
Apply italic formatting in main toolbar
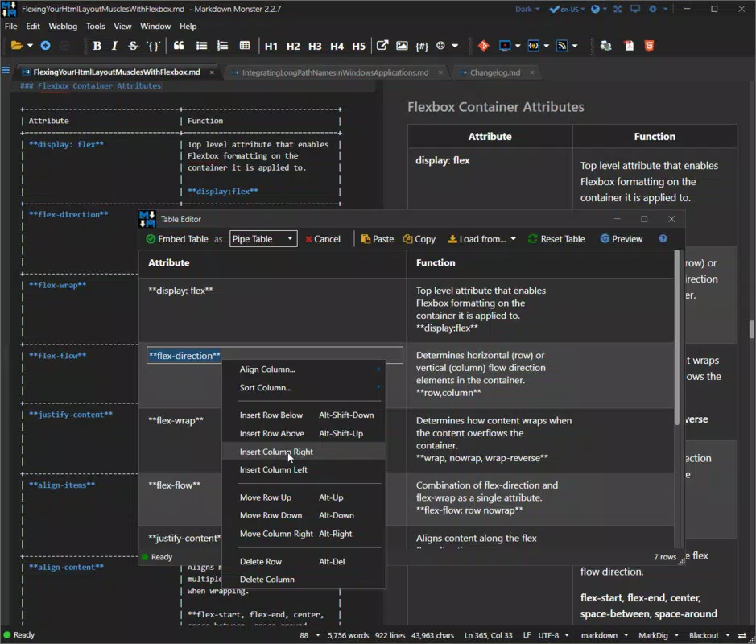coord(114,46)
